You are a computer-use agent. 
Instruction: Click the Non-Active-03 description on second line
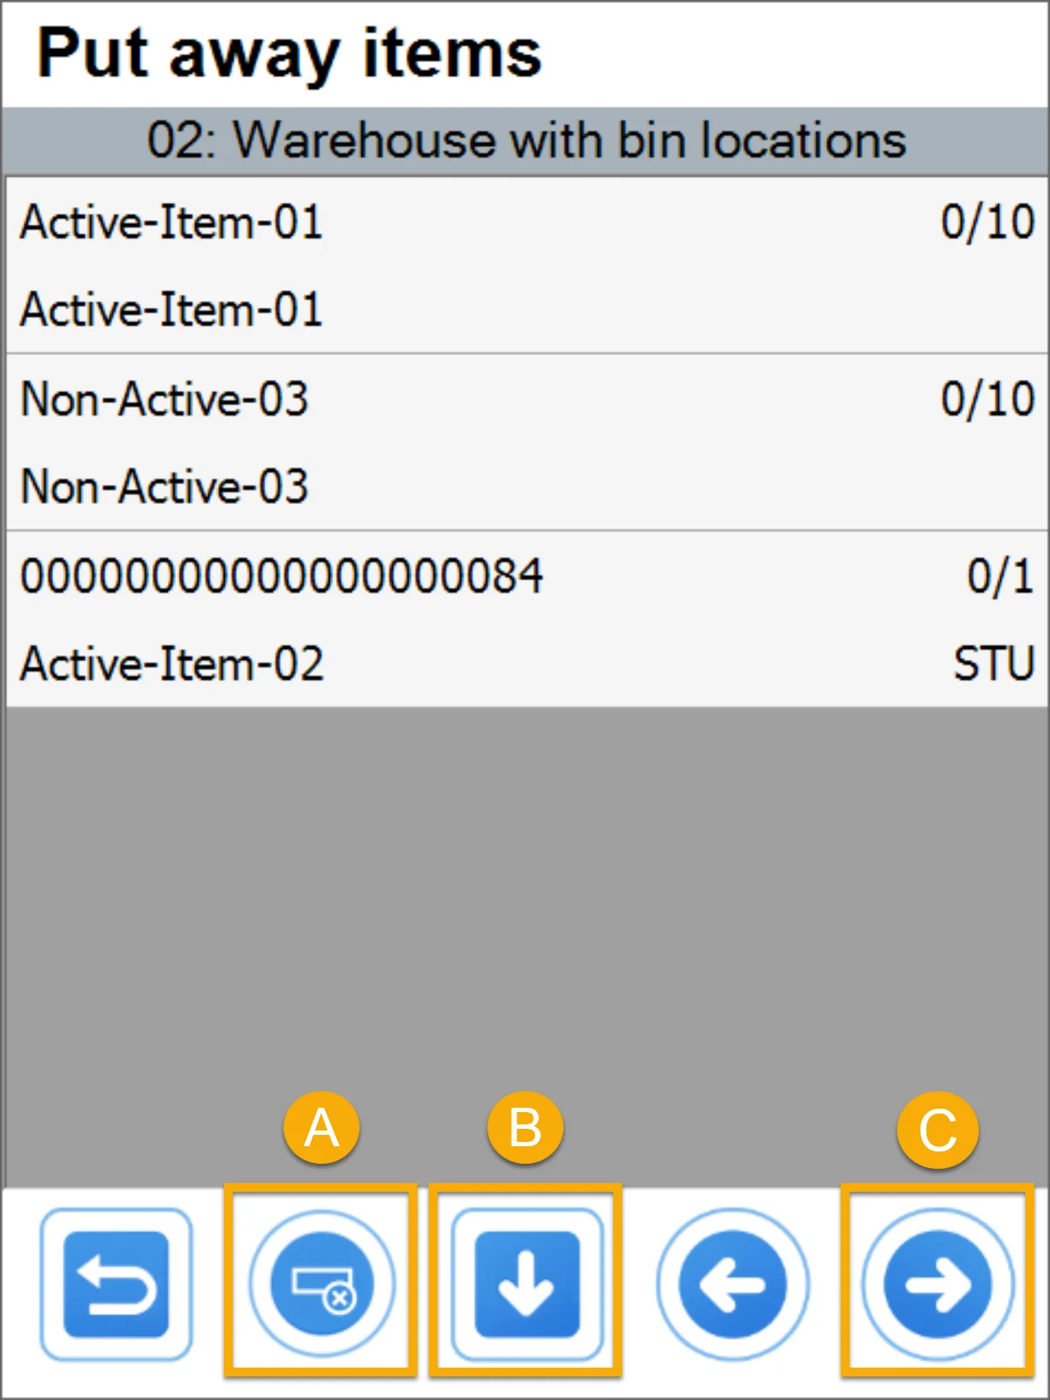164,486
